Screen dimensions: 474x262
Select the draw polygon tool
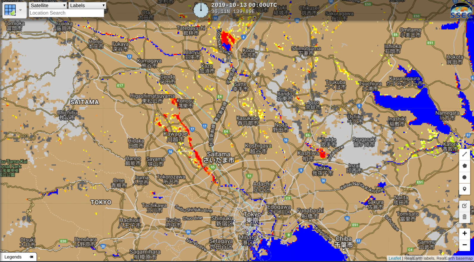(464, 166)
